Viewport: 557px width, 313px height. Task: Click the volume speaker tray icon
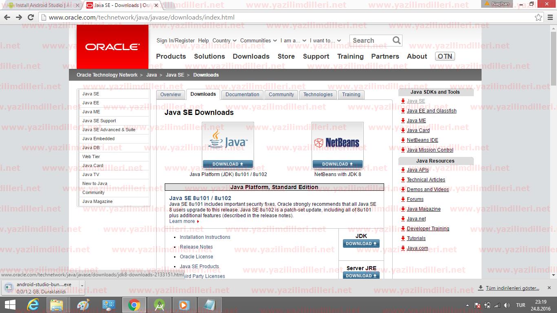pos(507,305)
